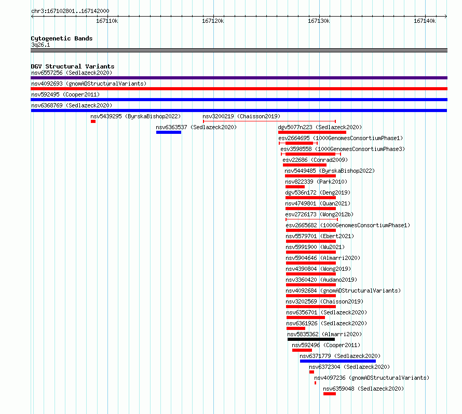Select dgv536n172 (Deng2019) label

[318, 192]
